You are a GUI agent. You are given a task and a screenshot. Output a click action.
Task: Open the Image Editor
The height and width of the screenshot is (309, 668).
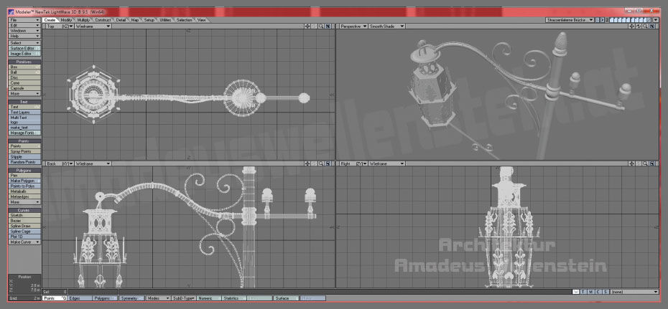(24, 54)
